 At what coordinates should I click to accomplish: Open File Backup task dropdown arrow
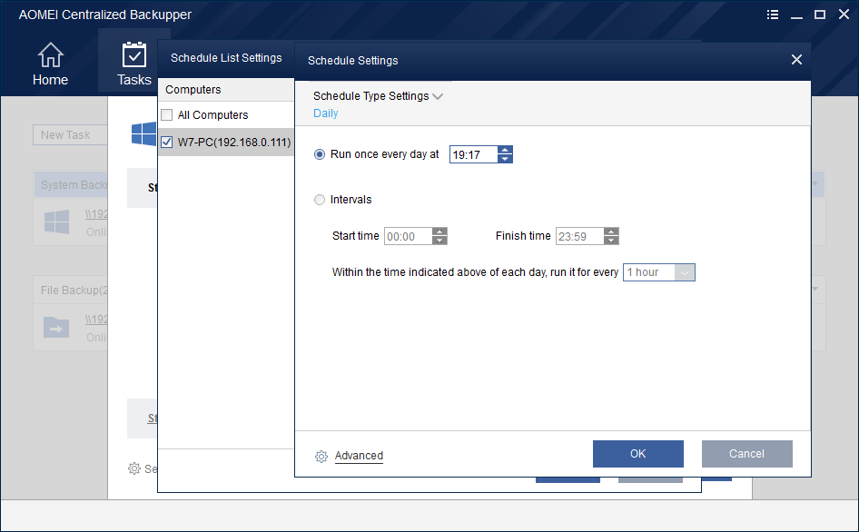[815, 289]
